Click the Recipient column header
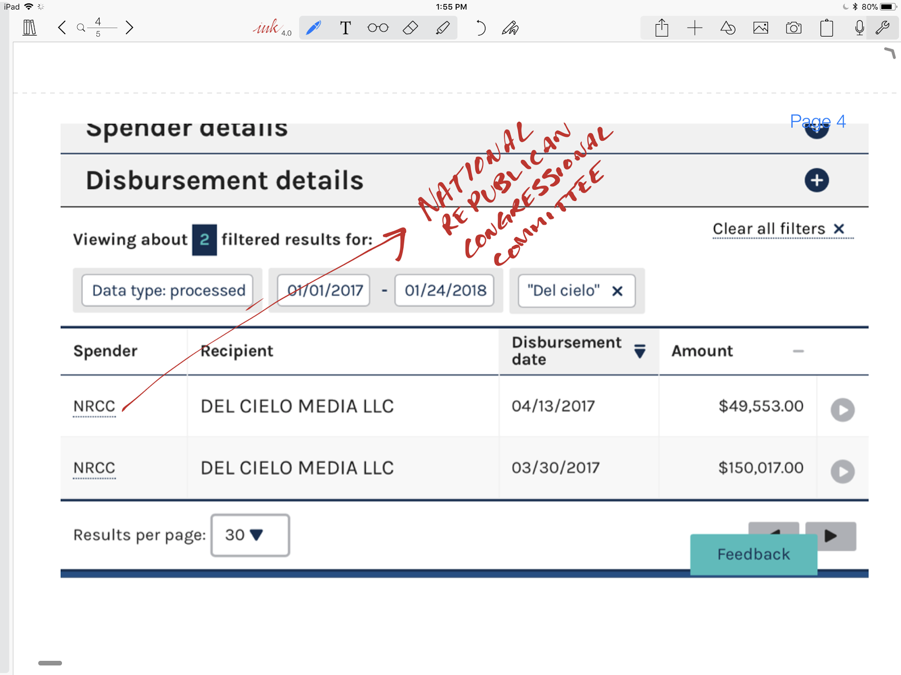The height and width of the screenshot is (675, 901). click(x=237, y=351)
